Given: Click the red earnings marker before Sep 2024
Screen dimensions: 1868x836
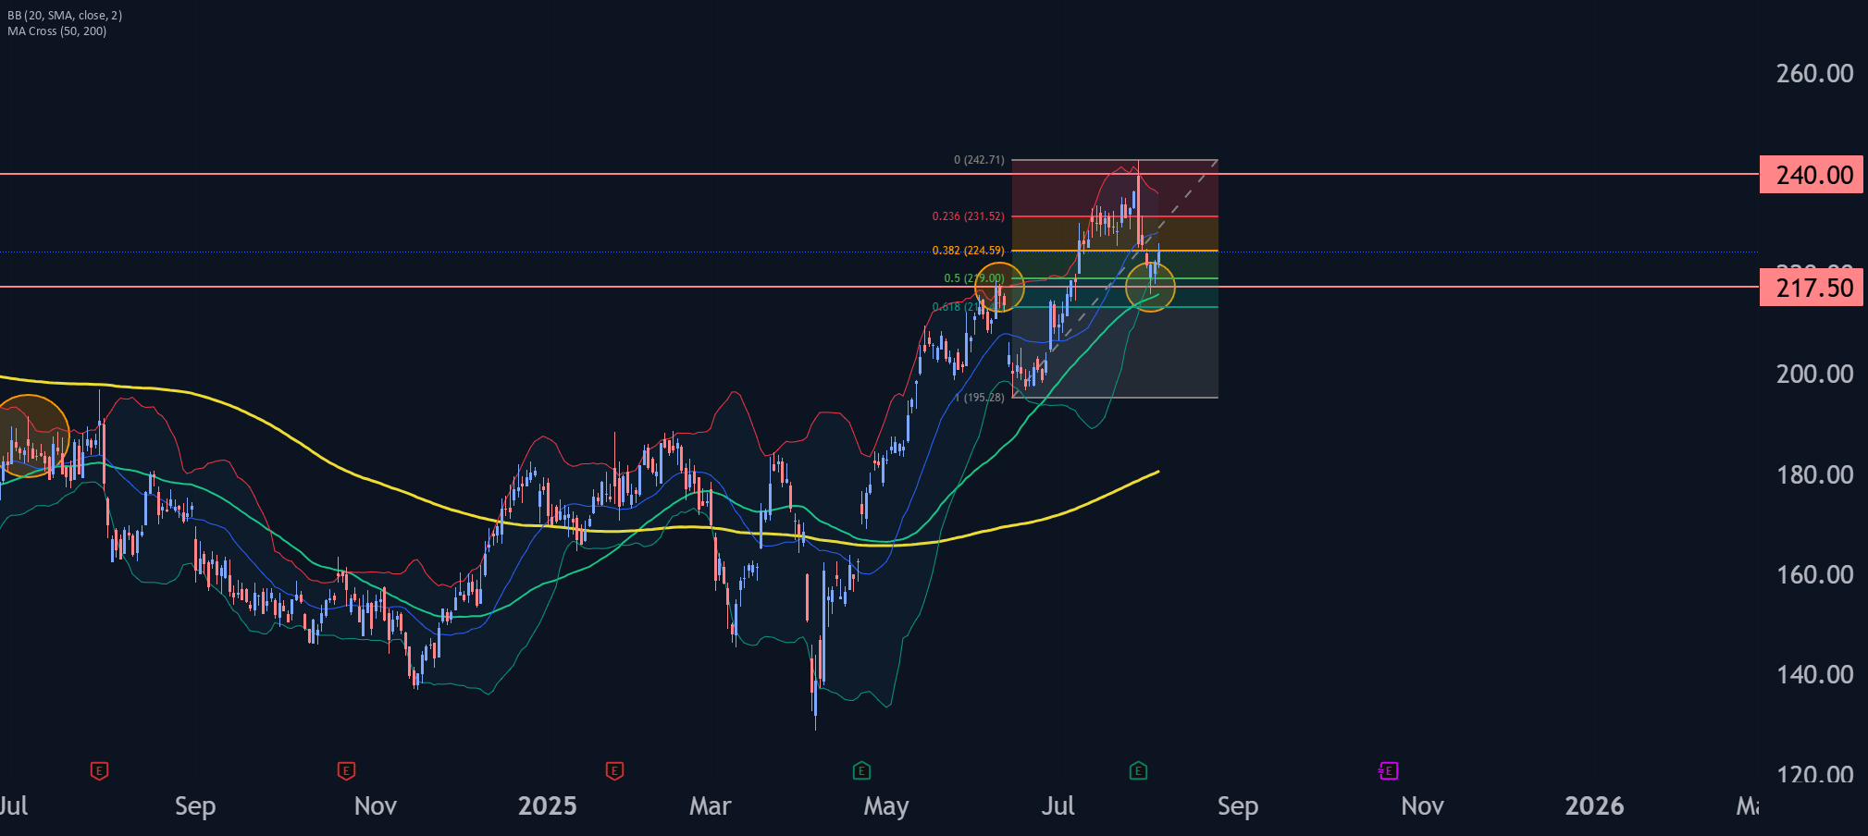Looking at the screenshot, I should pyautogui.click(x=100, y=770).
